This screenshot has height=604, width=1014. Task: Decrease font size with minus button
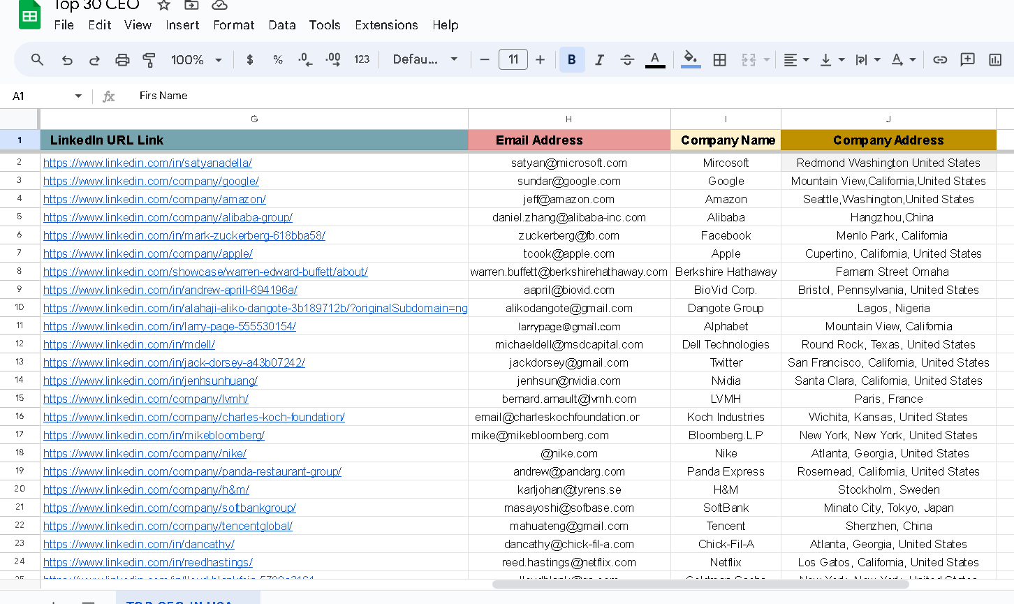click(x=485, y=60)
